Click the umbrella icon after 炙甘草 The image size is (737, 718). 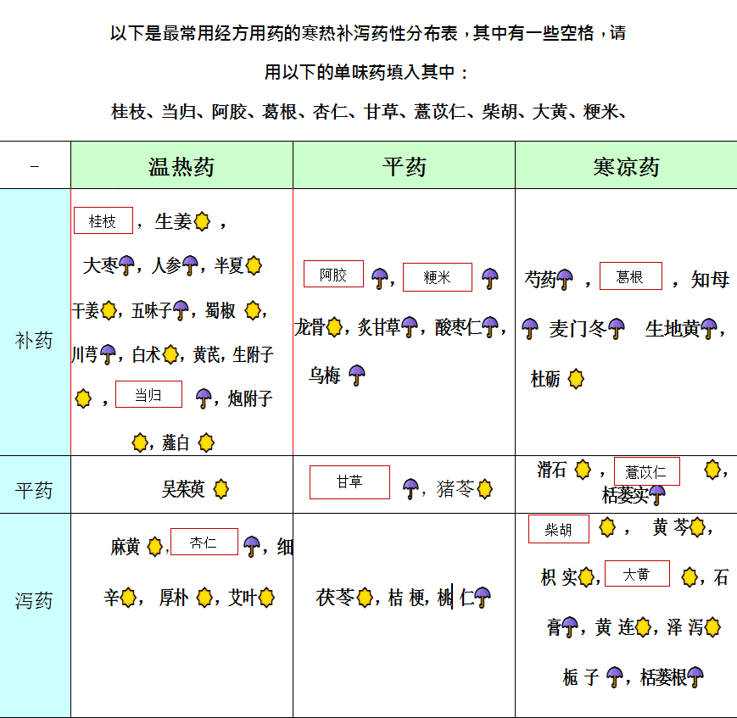410,327
